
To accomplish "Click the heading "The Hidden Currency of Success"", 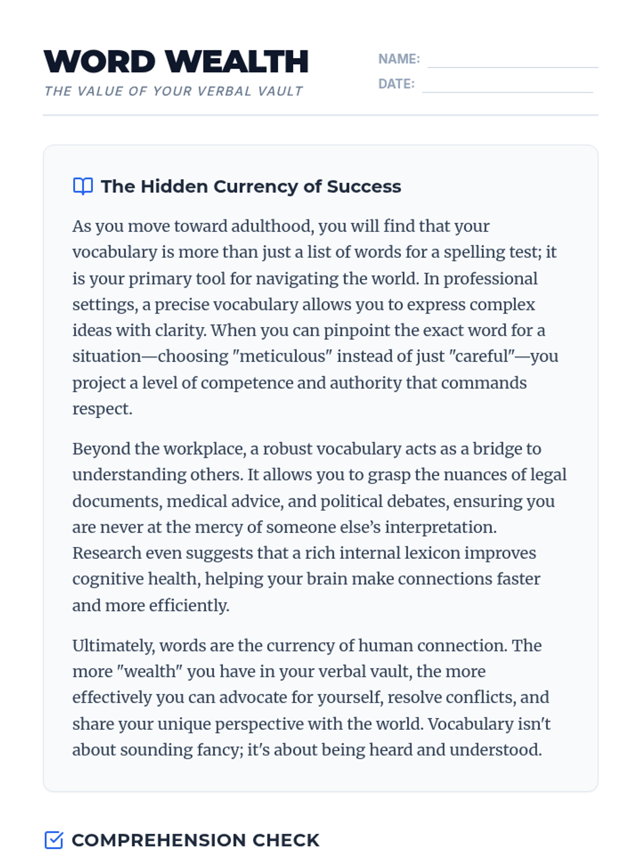I will tap(251, 186).
